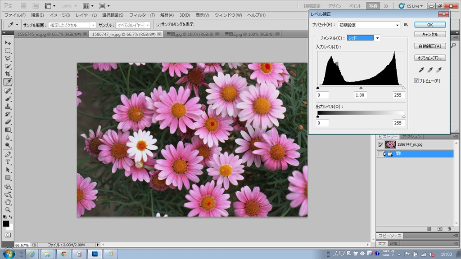Open the preset options menu icon
The width and height of the screenshot is (461, 259).
coord(406,25)
